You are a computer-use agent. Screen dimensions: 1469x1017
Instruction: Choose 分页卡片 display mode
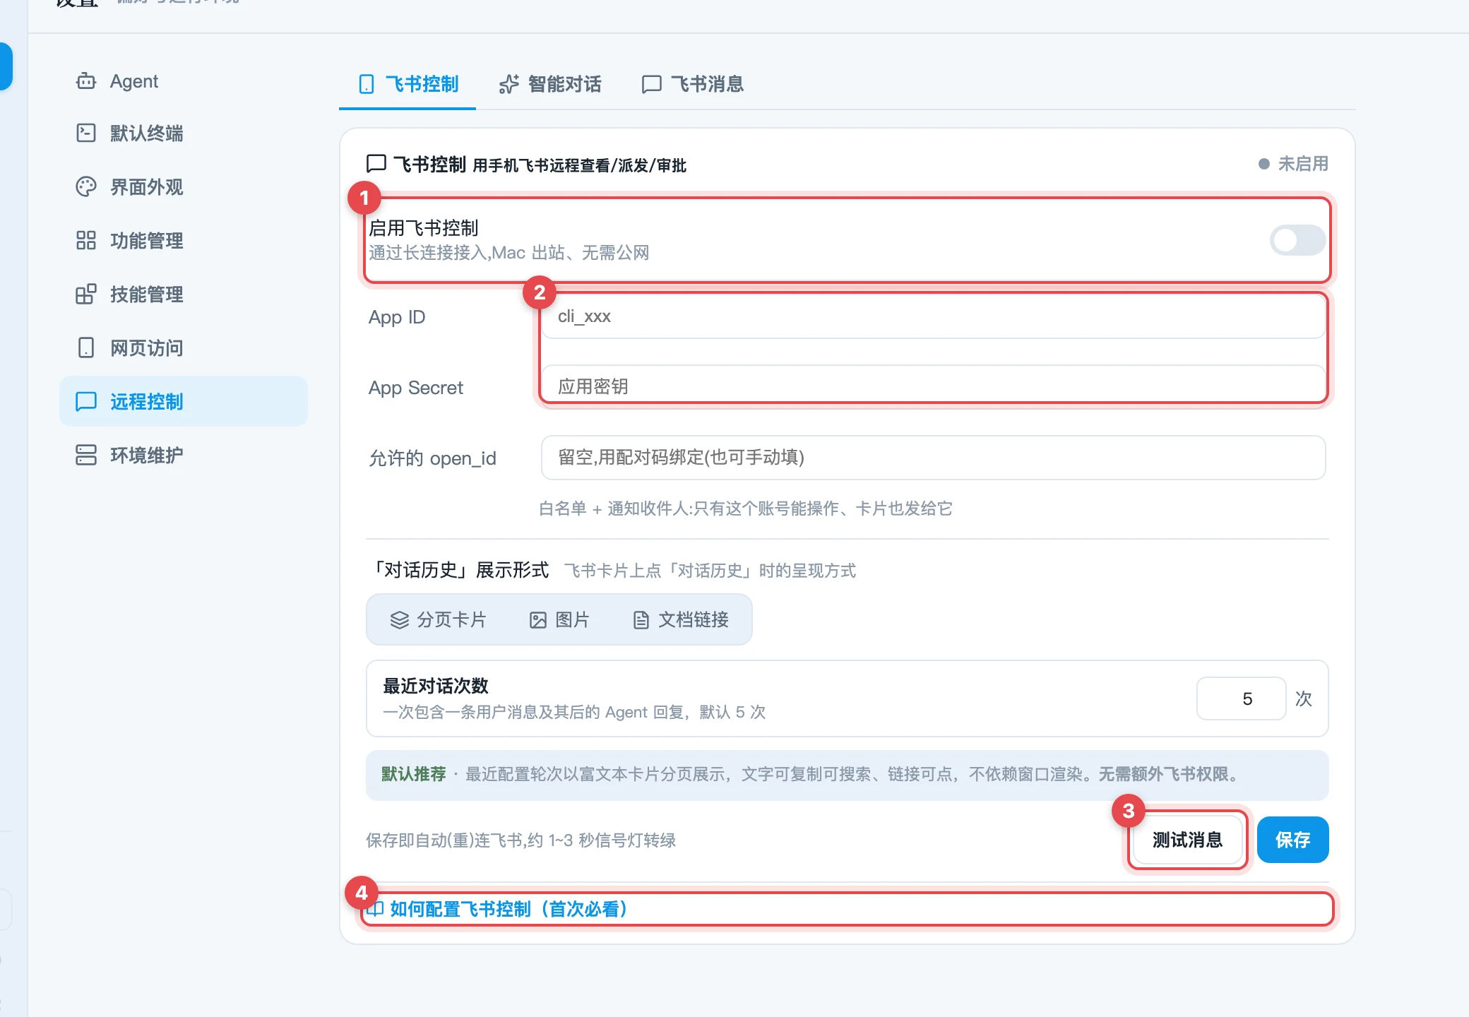click(439, 619)
